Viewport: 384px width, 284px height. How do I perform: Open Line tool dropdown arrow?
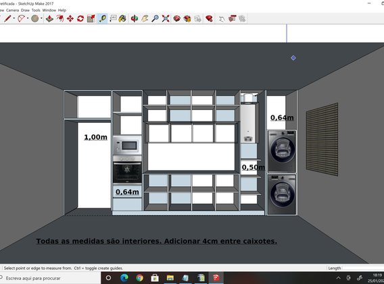14,18
